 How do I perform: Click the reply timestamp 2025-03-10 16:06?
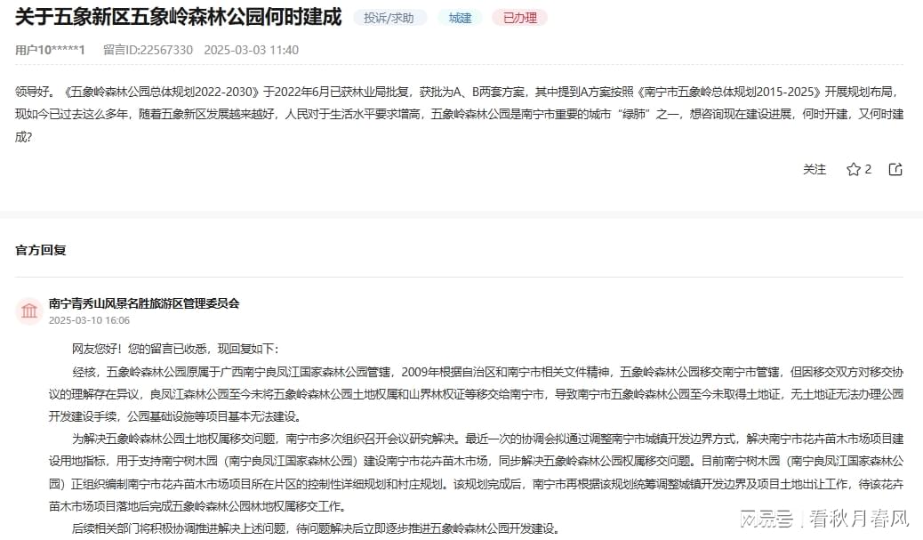(x=89, y=320)
